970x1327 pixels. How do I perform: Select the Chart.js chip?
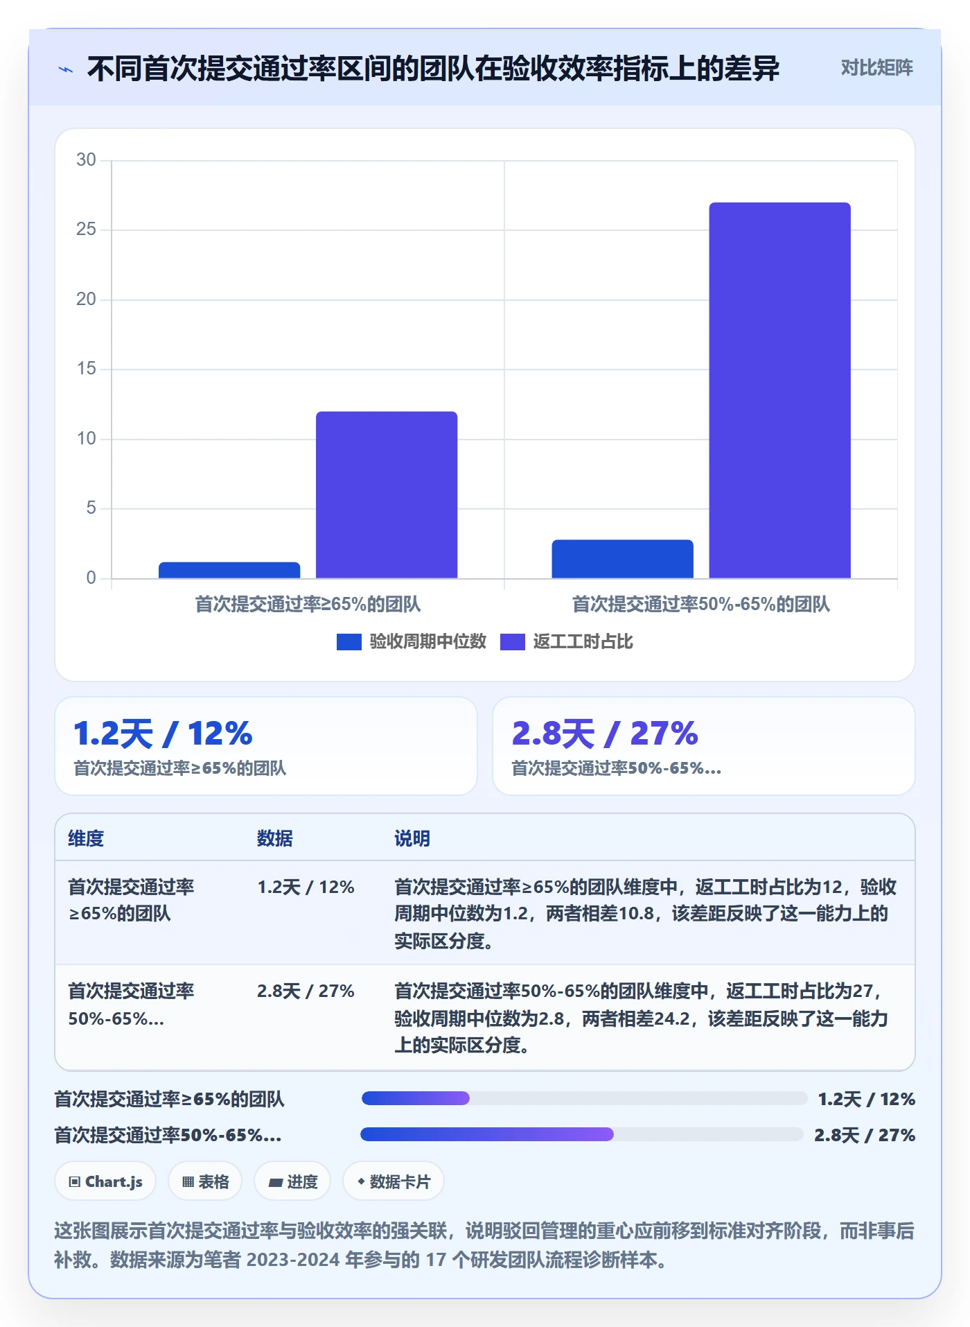point(105,1181)
